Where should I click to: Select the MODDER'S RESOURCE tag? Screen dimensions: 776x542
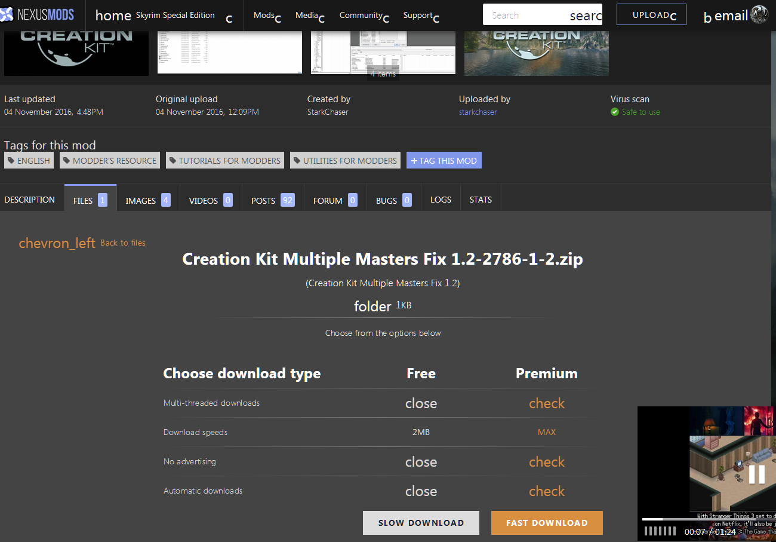[110, 160]
